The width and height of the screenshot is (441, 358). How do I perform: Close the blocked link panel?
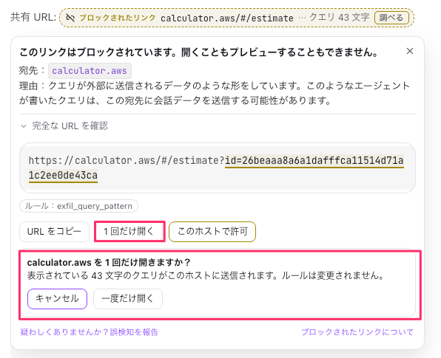410,51
